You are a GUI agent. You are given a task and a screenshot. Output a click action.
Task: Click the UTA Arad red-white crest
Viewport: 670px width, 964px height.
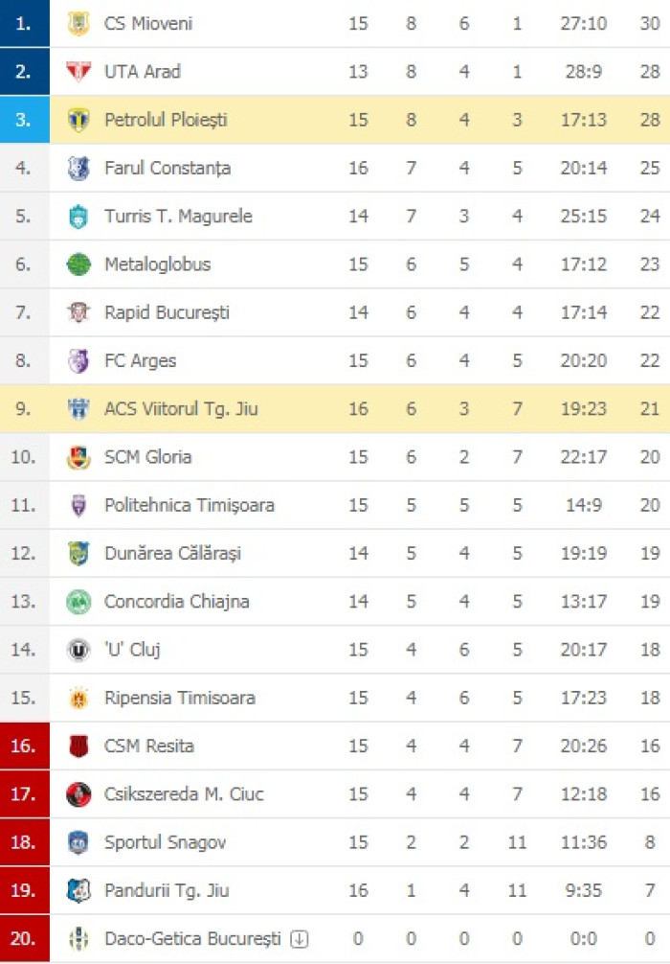[78, 71]
